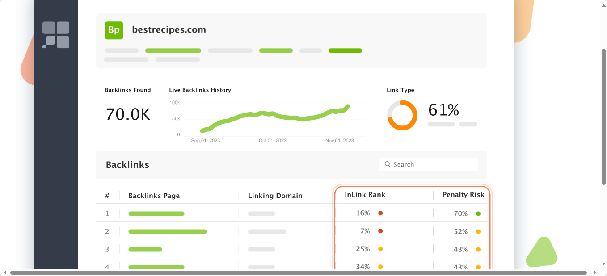Click the Oct,01, 2023 axis label
This screenshot has width=607, height=276.
(273, 140)
